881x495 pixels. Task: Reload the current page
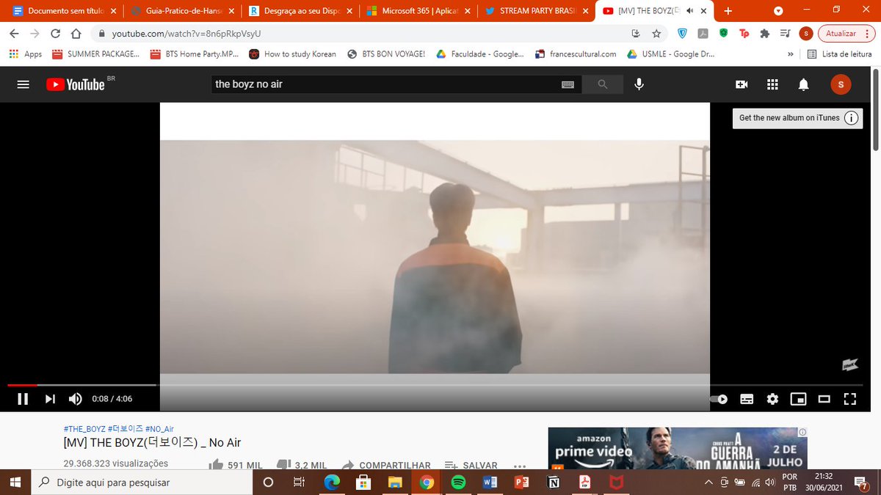[x=56, y=34]
